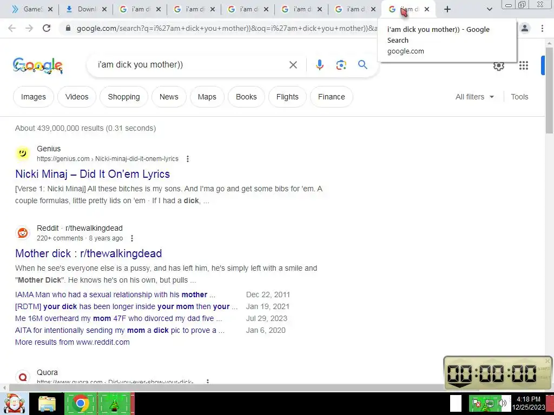Viewport: 554px width, 415px height.
Task: Click the Genius favicon
Action: (x=23, y=153)
